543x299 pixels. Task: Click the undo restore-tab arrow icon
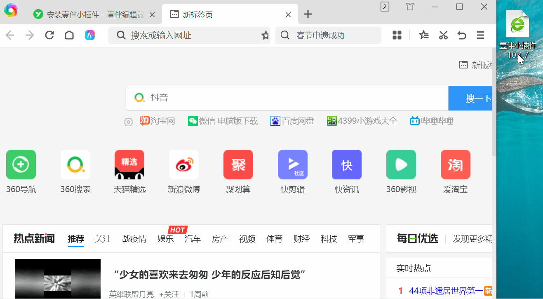(462, 35)
